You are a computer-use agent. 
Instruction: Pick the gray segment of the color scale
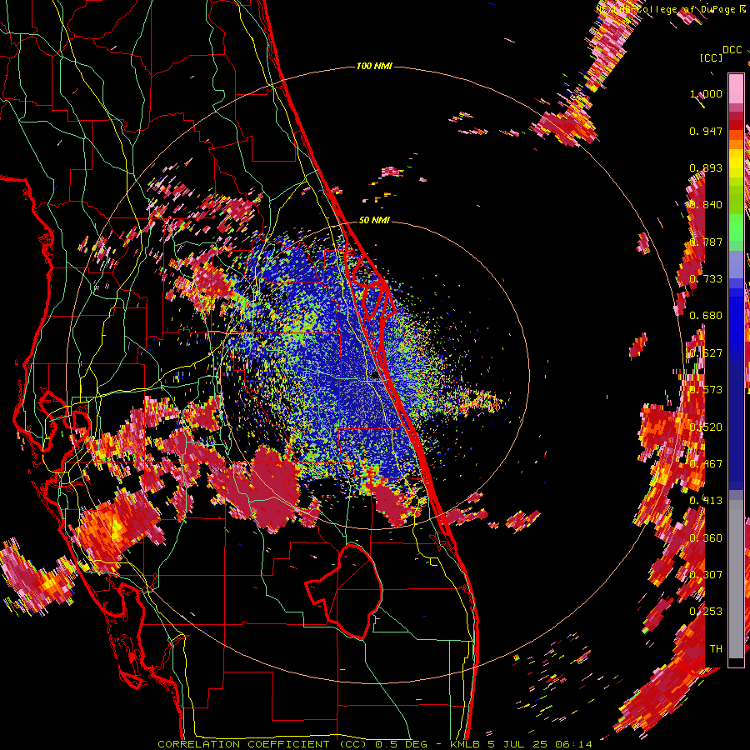[736, 579]
